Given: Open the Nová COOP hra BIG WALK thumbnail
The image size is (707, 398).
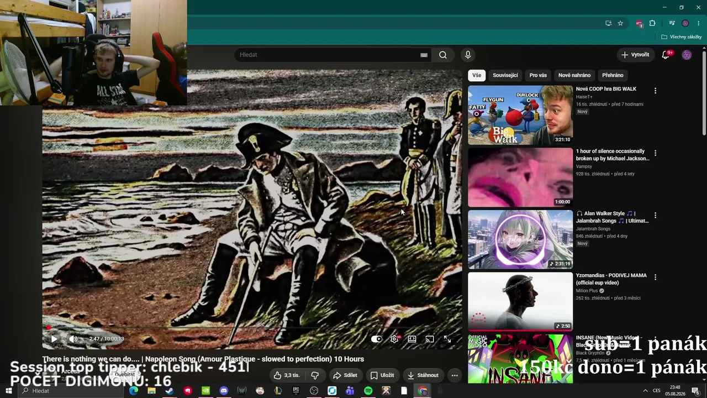Looking at the screenshot, I should click(x=520, y=115).
